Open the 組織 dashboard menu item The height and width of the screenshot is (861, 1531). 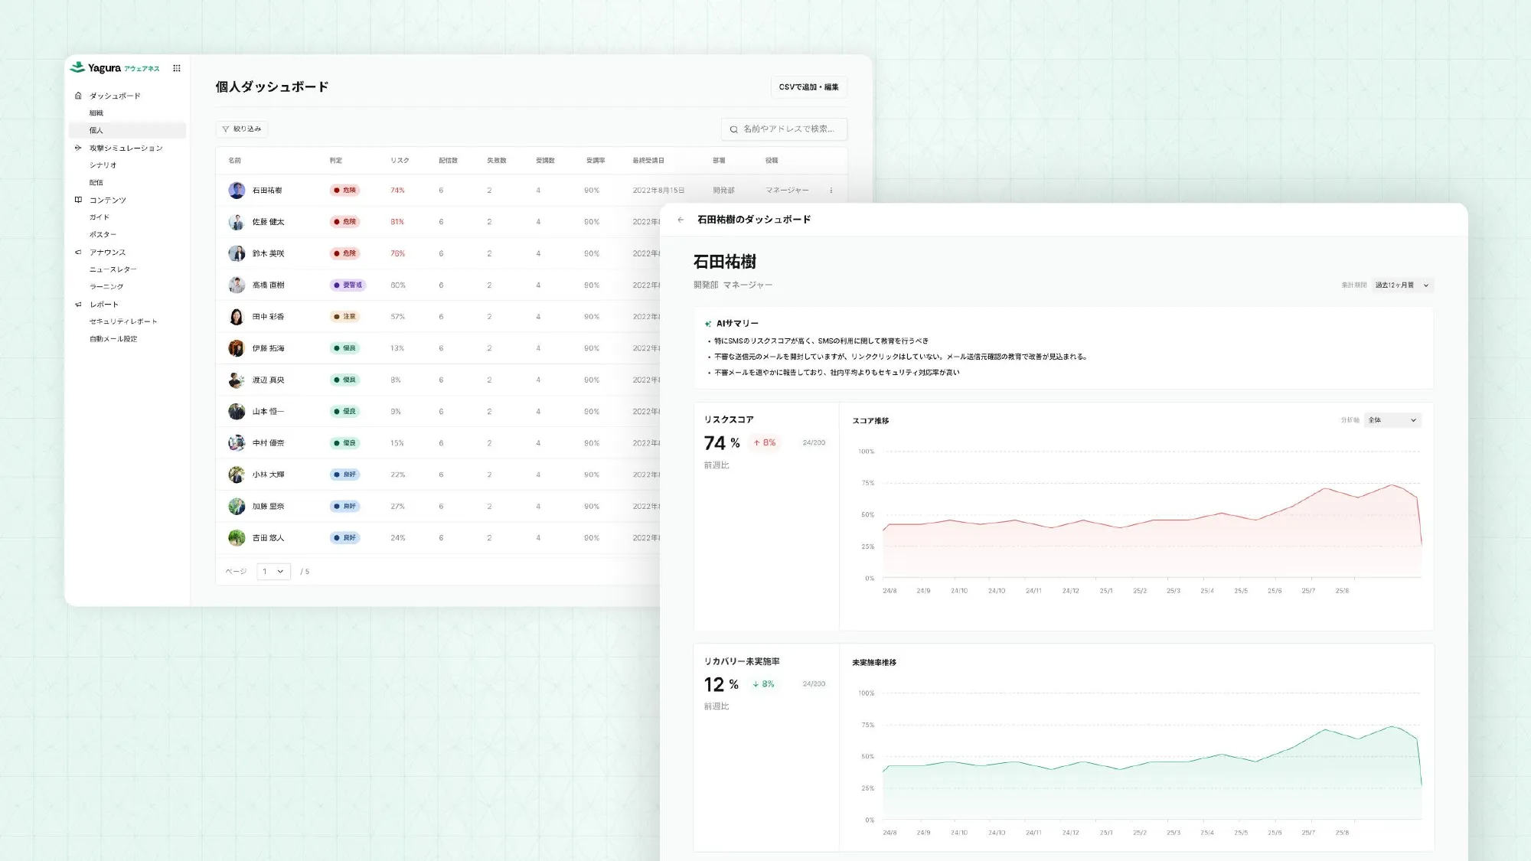(96, 113)
